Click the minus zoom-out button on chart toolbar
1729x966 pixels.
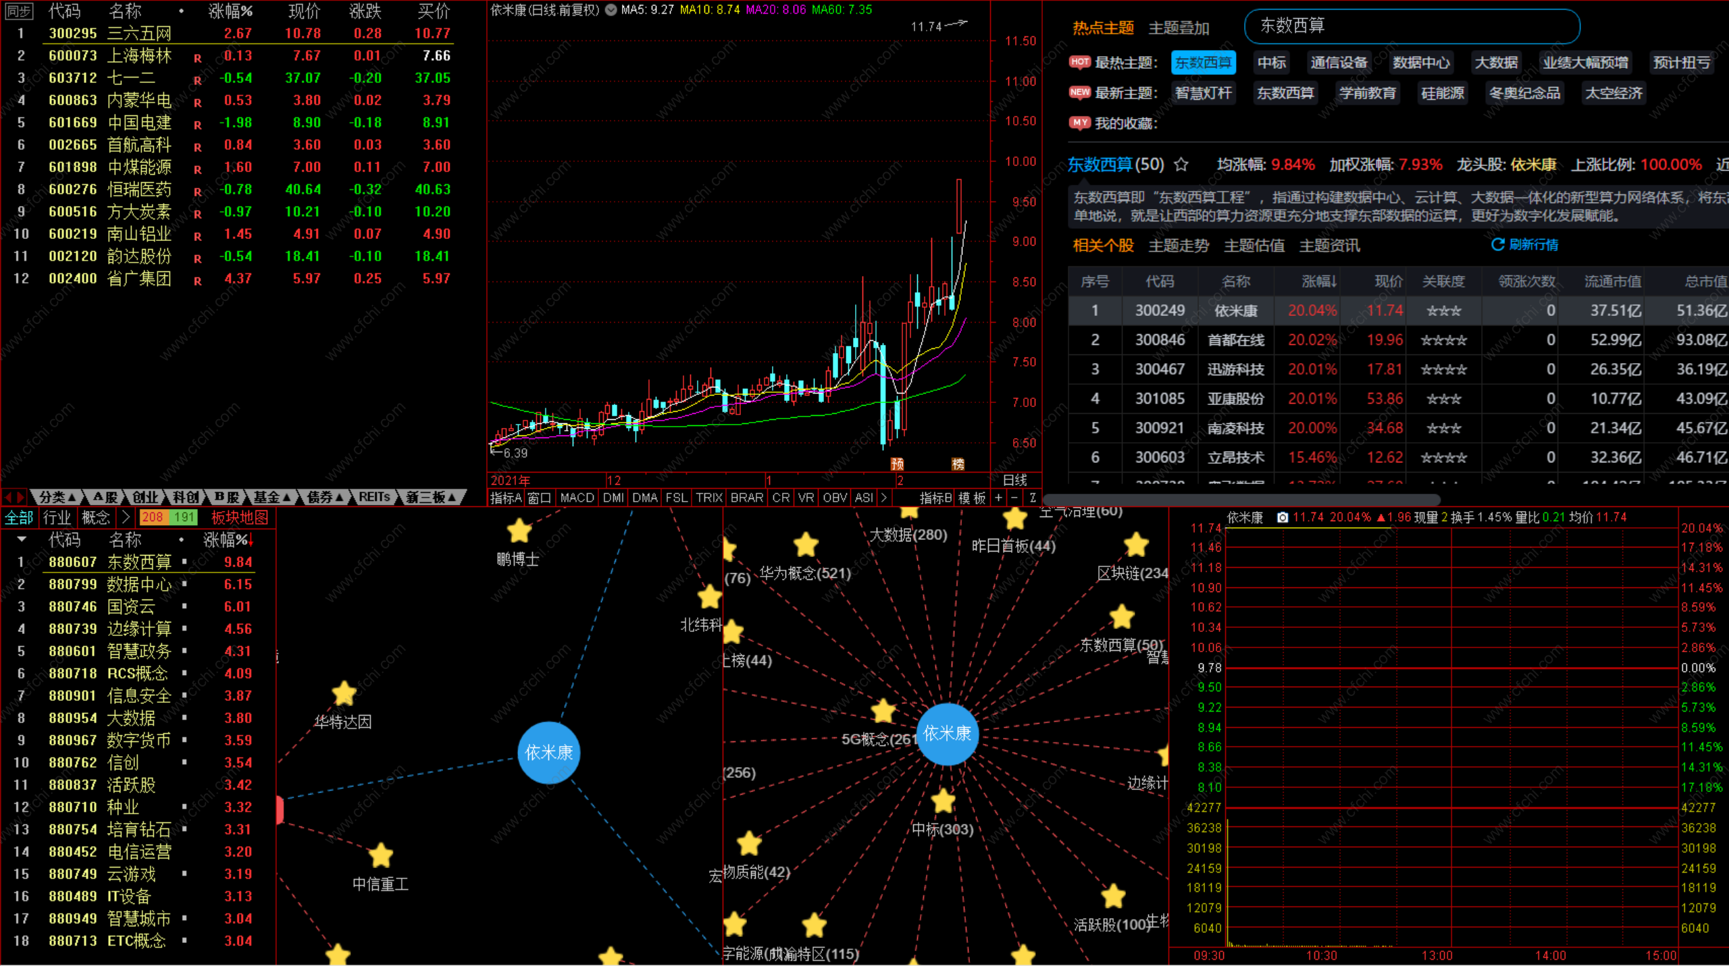tap(1014, 498)
